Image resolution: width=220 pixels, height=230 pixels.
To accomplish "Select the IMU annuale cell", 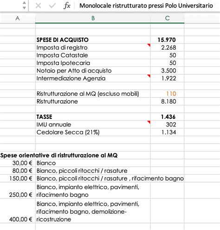I will pyautogui.click(x=93, y=125).
